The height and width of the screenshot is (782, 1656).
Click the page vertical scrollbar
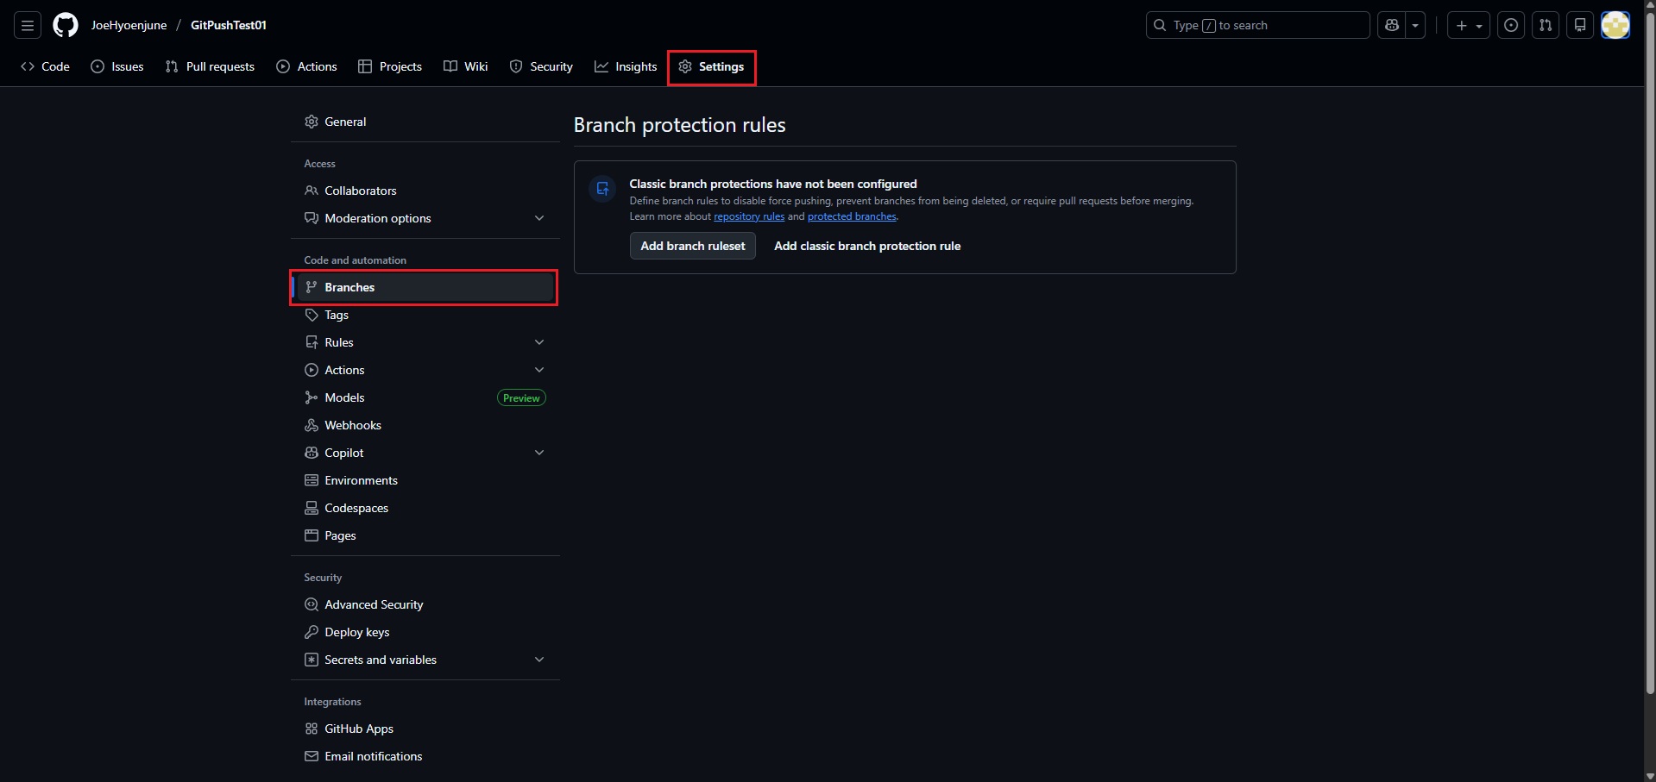1650,353
